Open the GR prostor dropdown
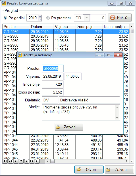This screenshot has width=136, height=176. [86, 18]
